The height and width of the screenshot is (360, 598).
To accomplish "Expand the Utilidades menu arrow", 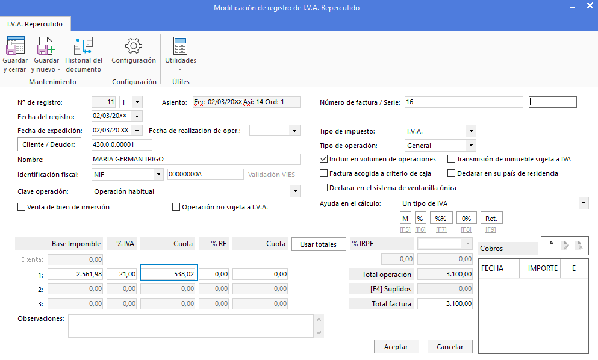I will pos(181,70).
